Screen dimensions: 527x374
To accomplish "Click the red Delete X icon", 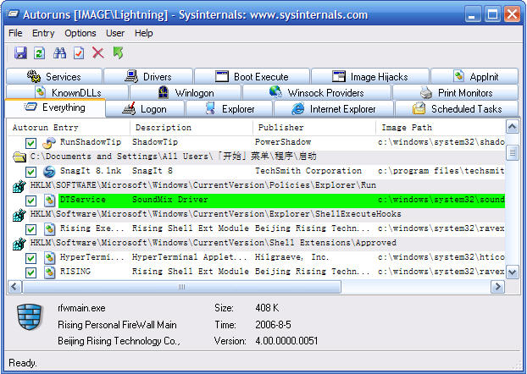I will (98, 53).
